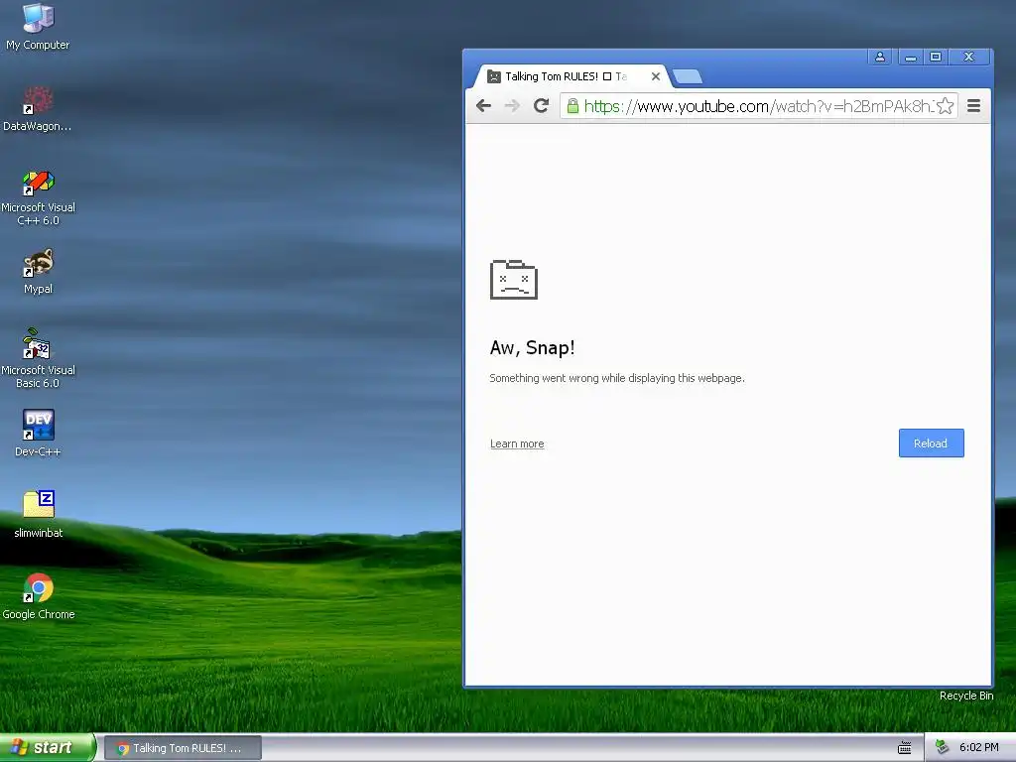This screenshot has width=1016, height=762.
Task: Click the 'Something went wrong' message text
Action: point(617,378)
